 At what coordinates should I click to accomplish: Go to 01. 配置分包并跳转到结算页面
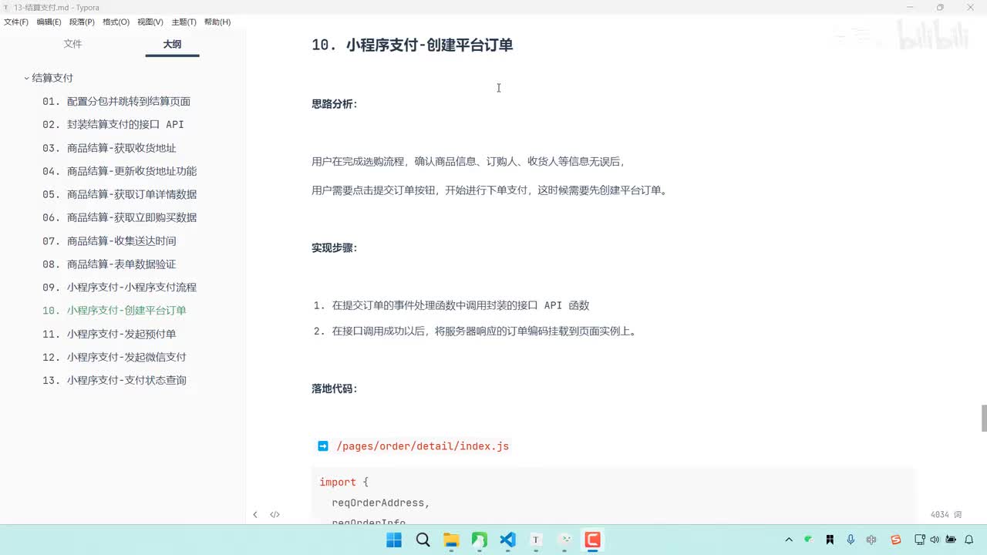(x=116, y=101)
